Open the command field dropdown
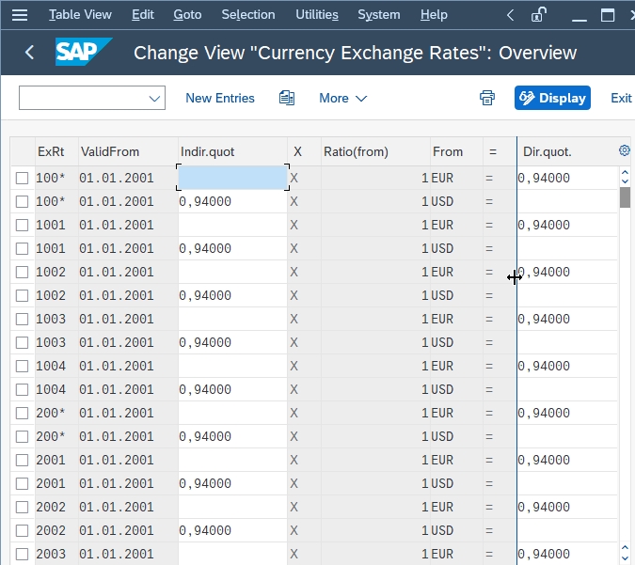 tap(154, 99)
